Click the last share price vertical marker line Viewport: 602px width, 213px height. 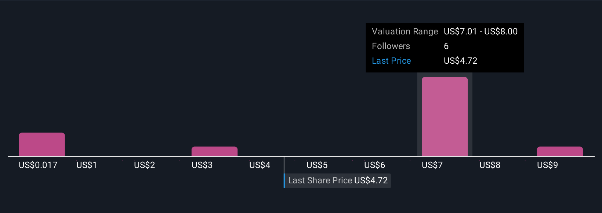coord(284,172)
